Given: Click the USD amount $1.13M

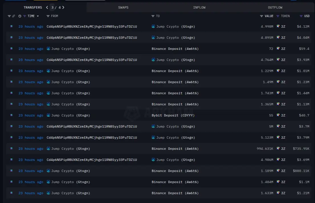Looking at the screenshot, I should [x=303, y=104].
